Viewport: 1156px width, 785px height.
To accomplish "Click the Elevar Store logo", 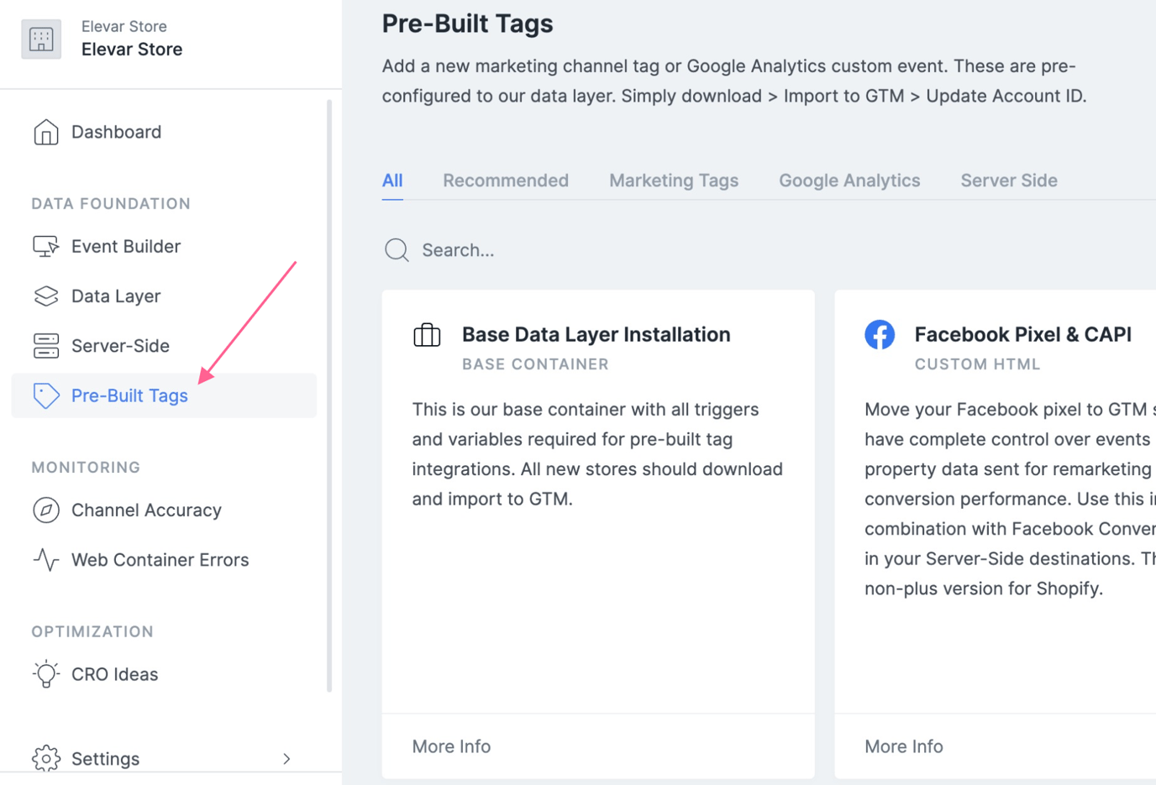I will click(41, 38).
